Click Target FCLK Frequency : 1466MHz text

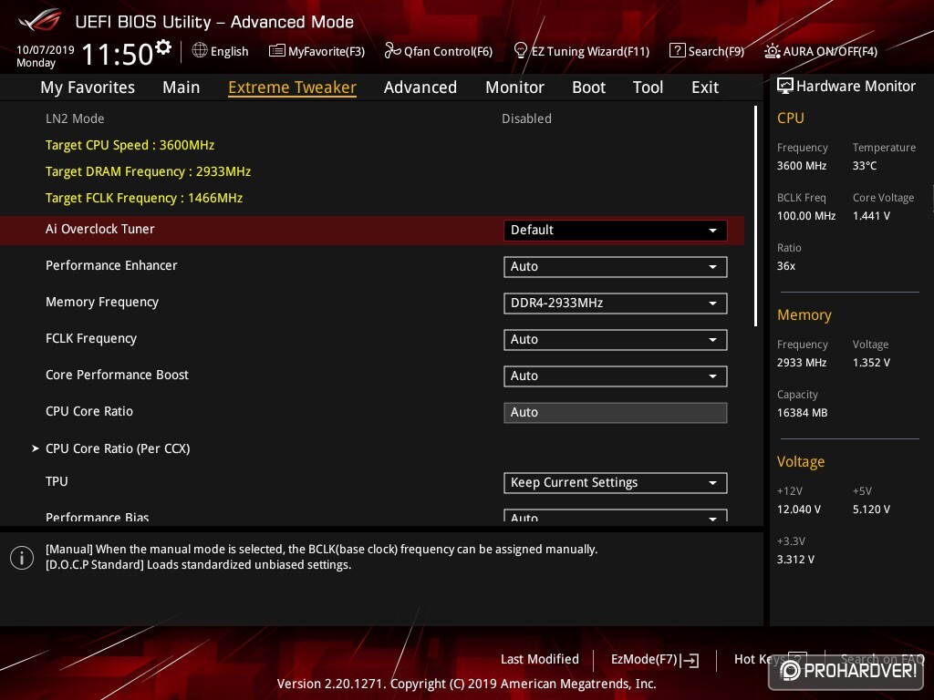point(144,198)
